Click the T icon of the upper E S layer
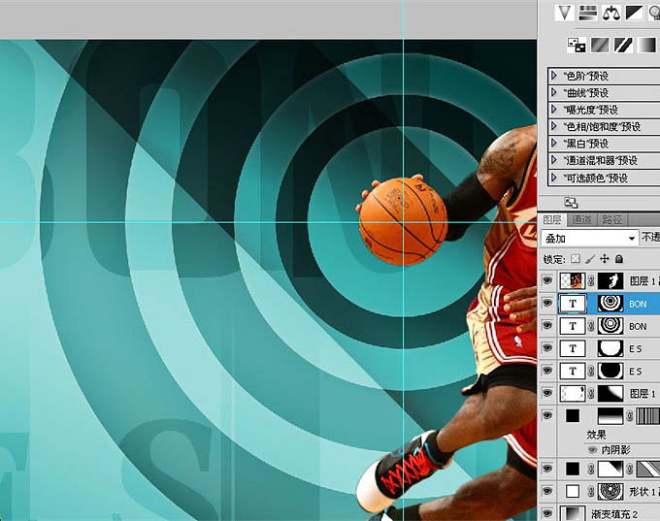 click(572, 348)
